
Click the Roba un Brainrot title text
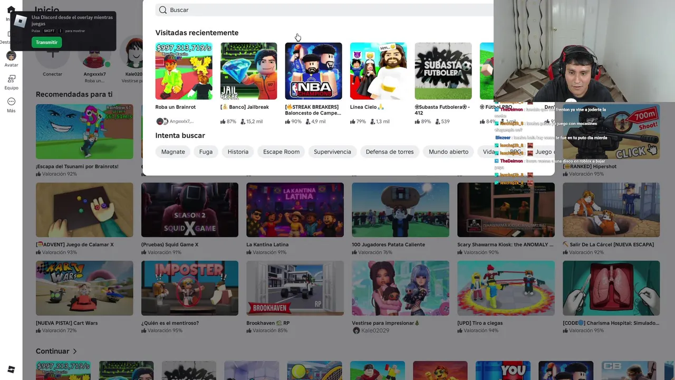175,107
